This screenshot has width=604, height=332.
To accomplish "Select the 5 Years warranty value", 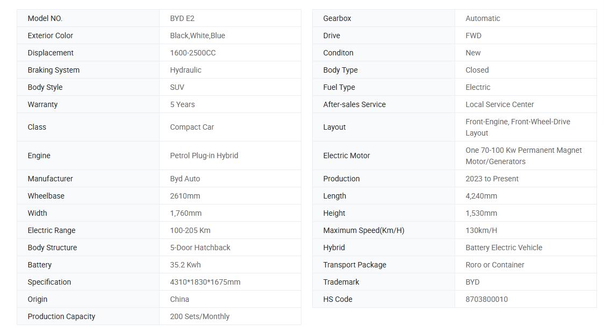I will click(182, 104).
